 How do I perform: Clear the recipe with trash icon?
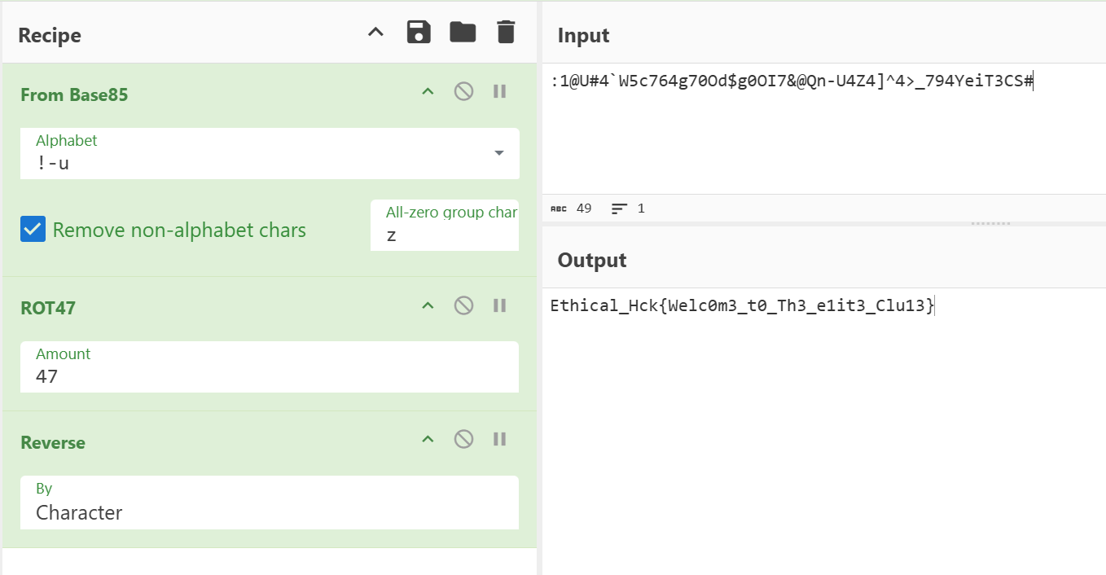pyautogui.click(x=506, y=33)
